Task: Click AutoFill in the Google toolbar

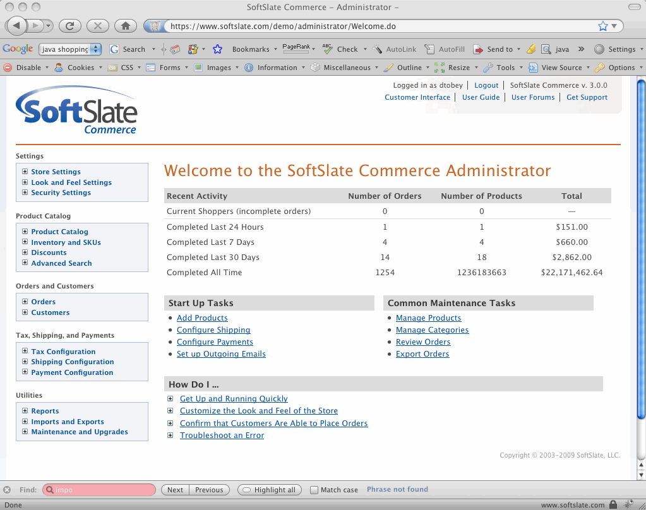Action: [445, 49]
